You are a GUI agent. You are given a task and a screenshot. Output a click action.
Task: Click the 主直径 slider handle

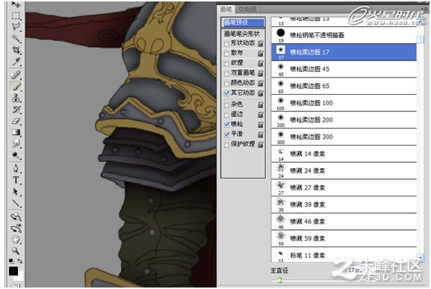tap(280, 280)
